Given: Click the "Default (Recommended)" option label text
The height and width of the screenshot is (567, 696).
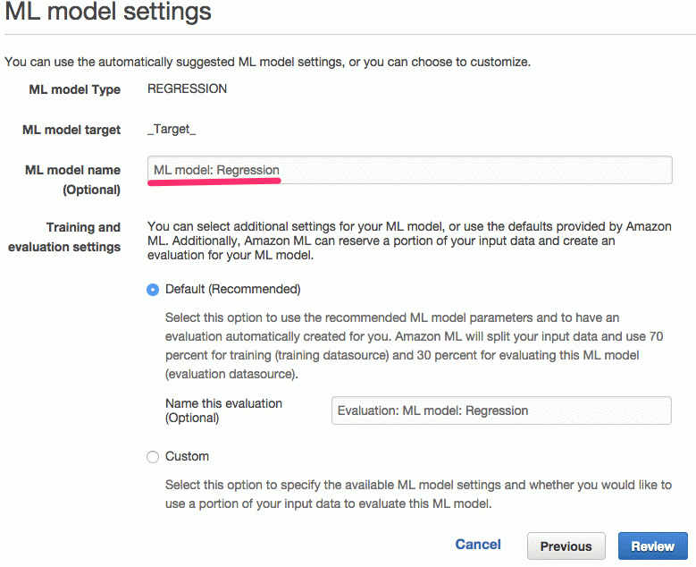Looking at the screenshot, I should click(233, 289).
